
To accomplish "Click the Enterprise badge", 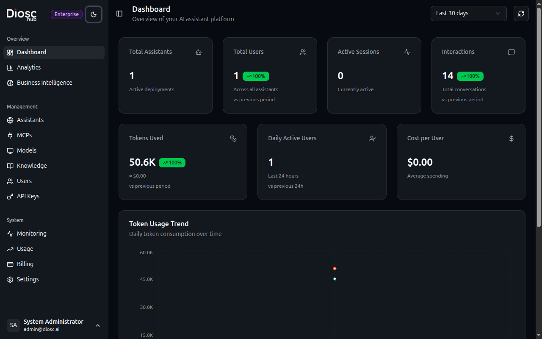I will (66, 14).
